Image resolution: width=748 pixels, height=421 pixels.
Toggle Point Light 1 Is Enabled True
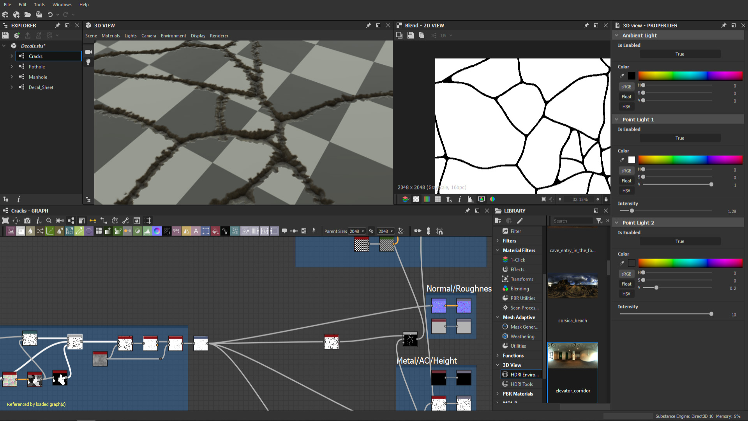tap(680, 138)
